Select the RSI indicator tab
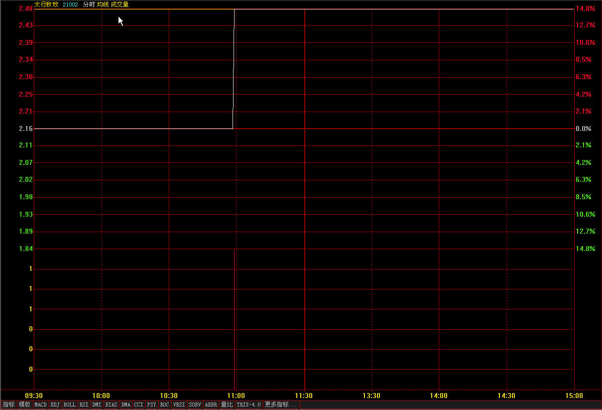Image resolution: width=602 pixels, height=410 pixels. (84, 405)
